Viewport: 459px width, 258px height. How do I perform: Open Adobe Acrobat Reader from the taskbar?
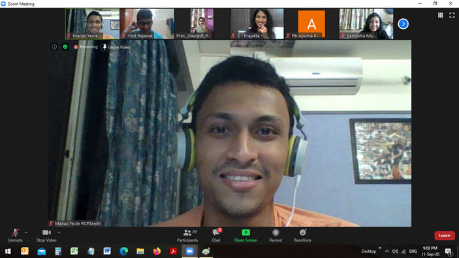tap(173, 251)
